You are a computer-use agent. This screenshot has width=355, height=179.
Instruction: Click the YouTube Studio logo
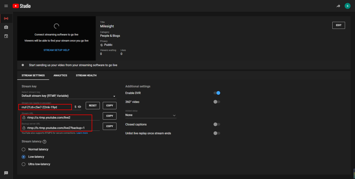click(22, 6)
